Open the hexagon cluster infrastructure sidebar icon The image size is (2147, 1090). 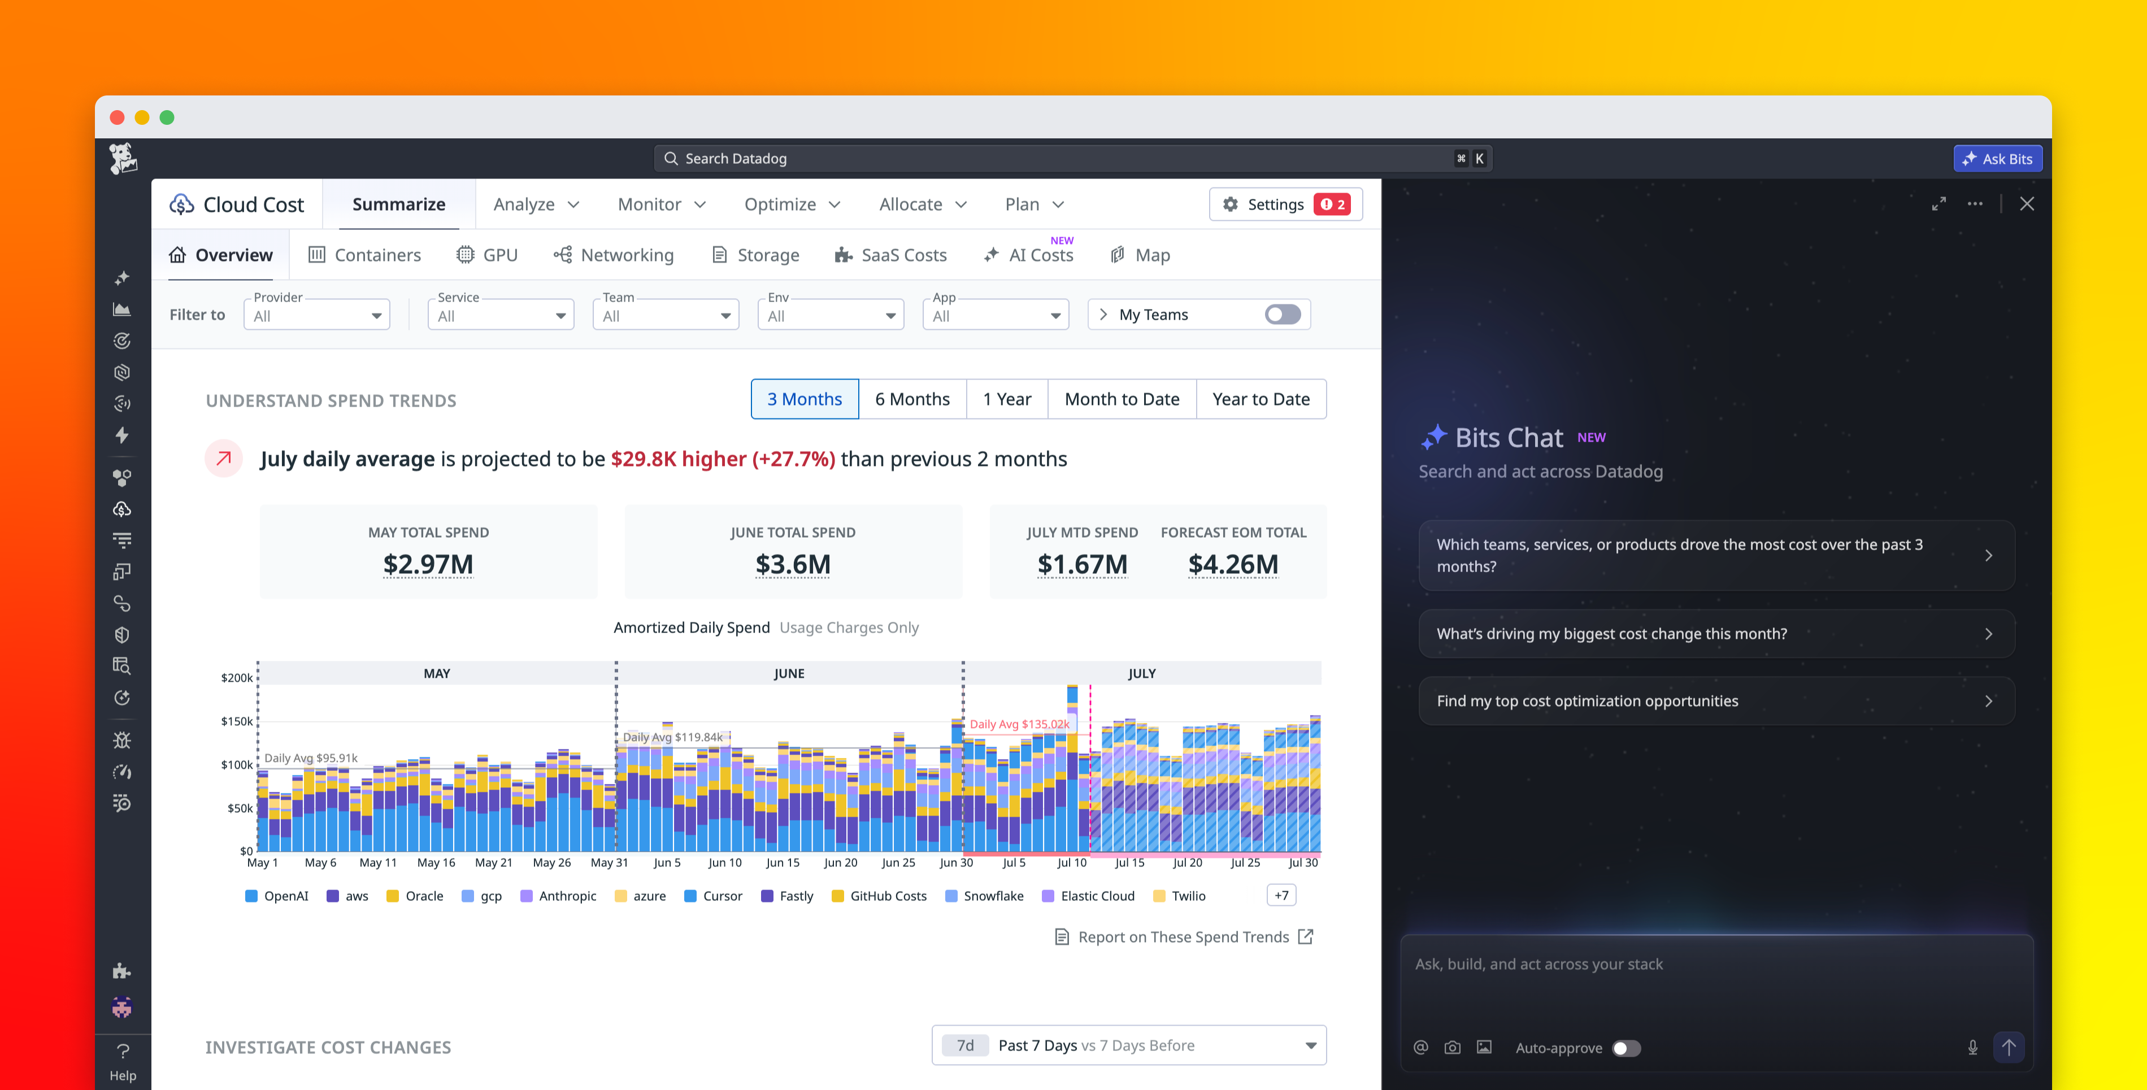click(121, 477)
